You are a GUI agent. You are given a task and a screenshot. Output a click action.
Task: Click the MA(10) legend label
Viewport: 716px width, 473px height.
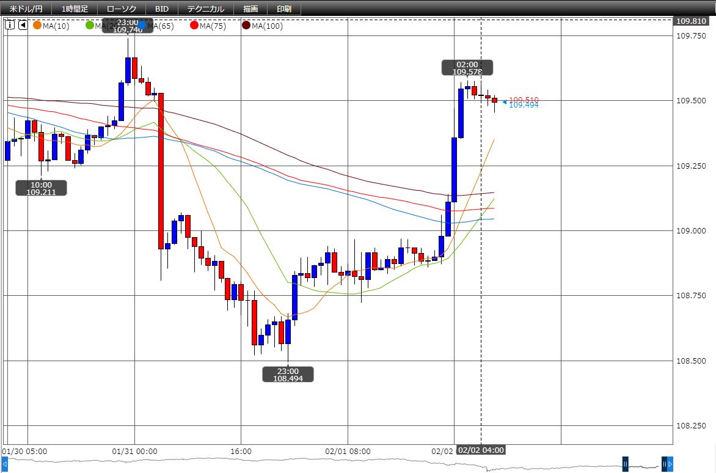[x=56, y=26]
